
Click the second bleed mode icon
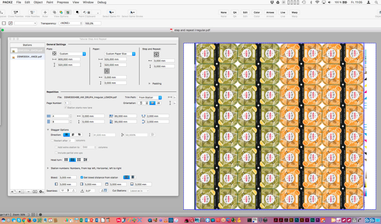tap(133, 177)
